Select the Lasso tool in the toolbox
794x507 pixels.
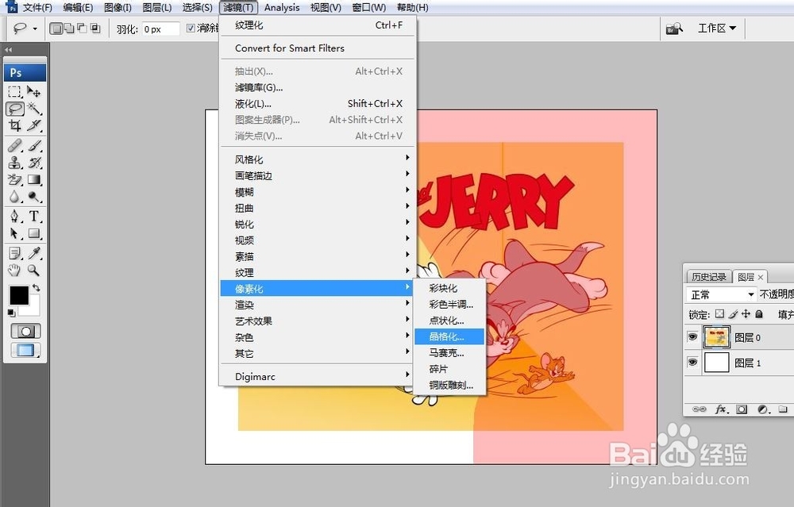(14, 108)
